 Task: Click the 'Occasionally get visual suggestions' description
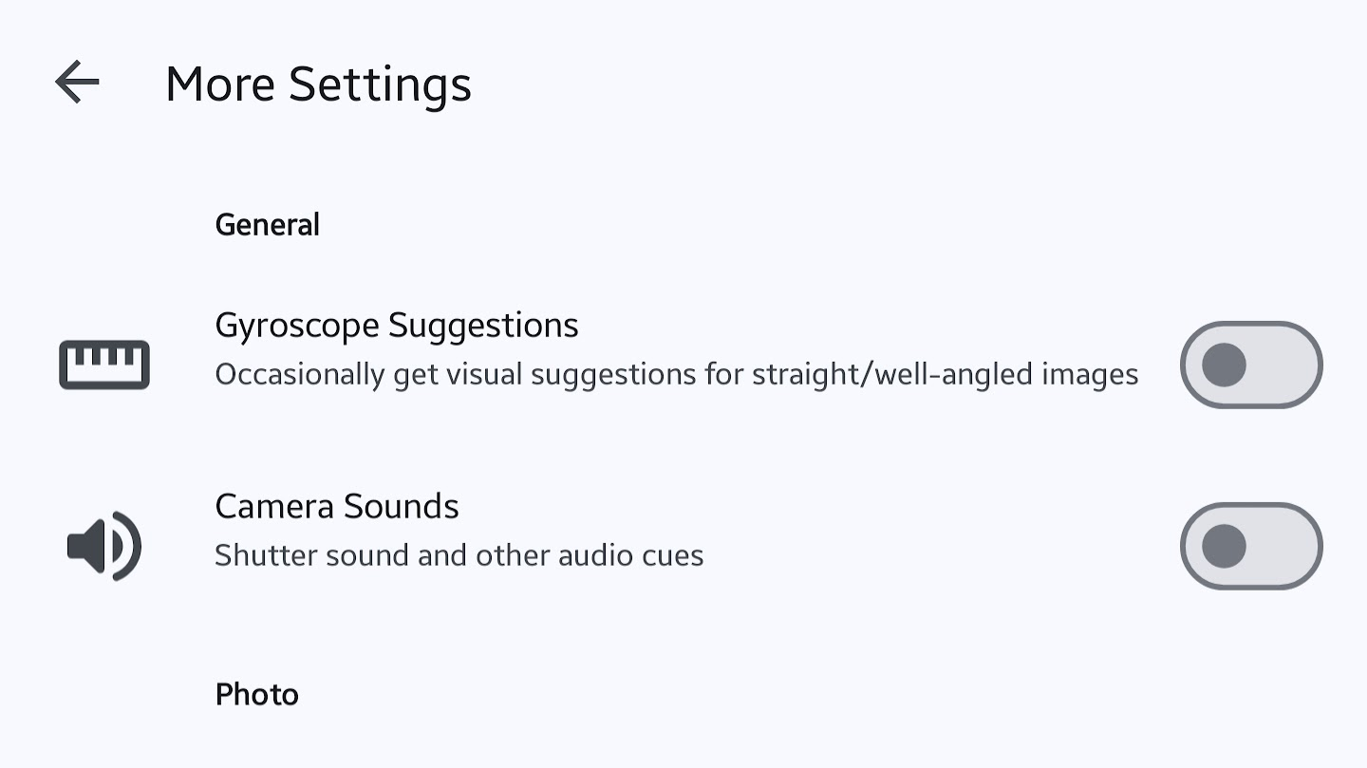pos(676,374)
